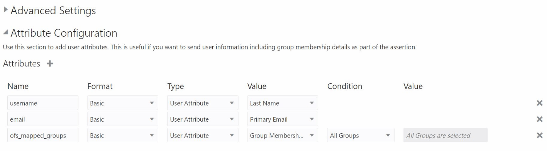Click the username name input field
The height and width of the screenshot is (151, 547).
[x=43, y=103]
